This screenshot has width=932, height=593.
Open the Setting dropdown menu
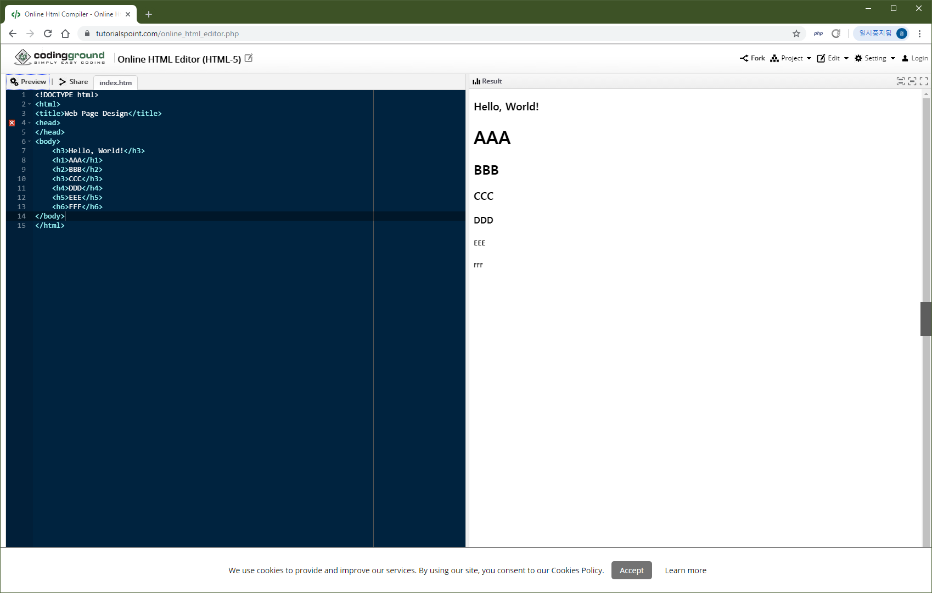click(875, 58)
